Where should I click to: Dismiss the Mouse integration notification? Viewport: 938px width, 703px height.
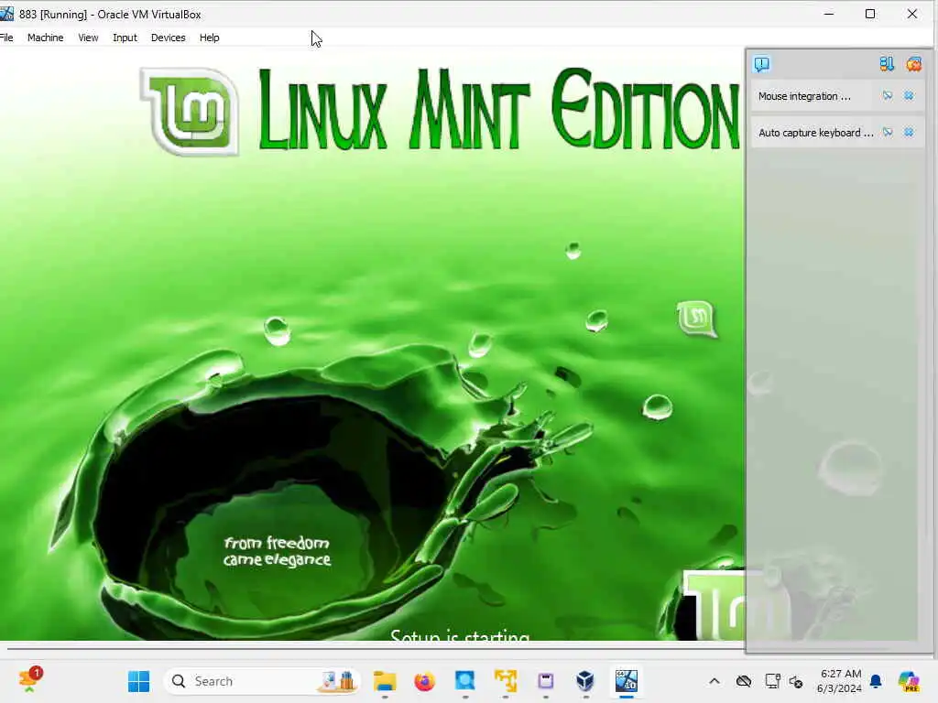tap(909, 95)
